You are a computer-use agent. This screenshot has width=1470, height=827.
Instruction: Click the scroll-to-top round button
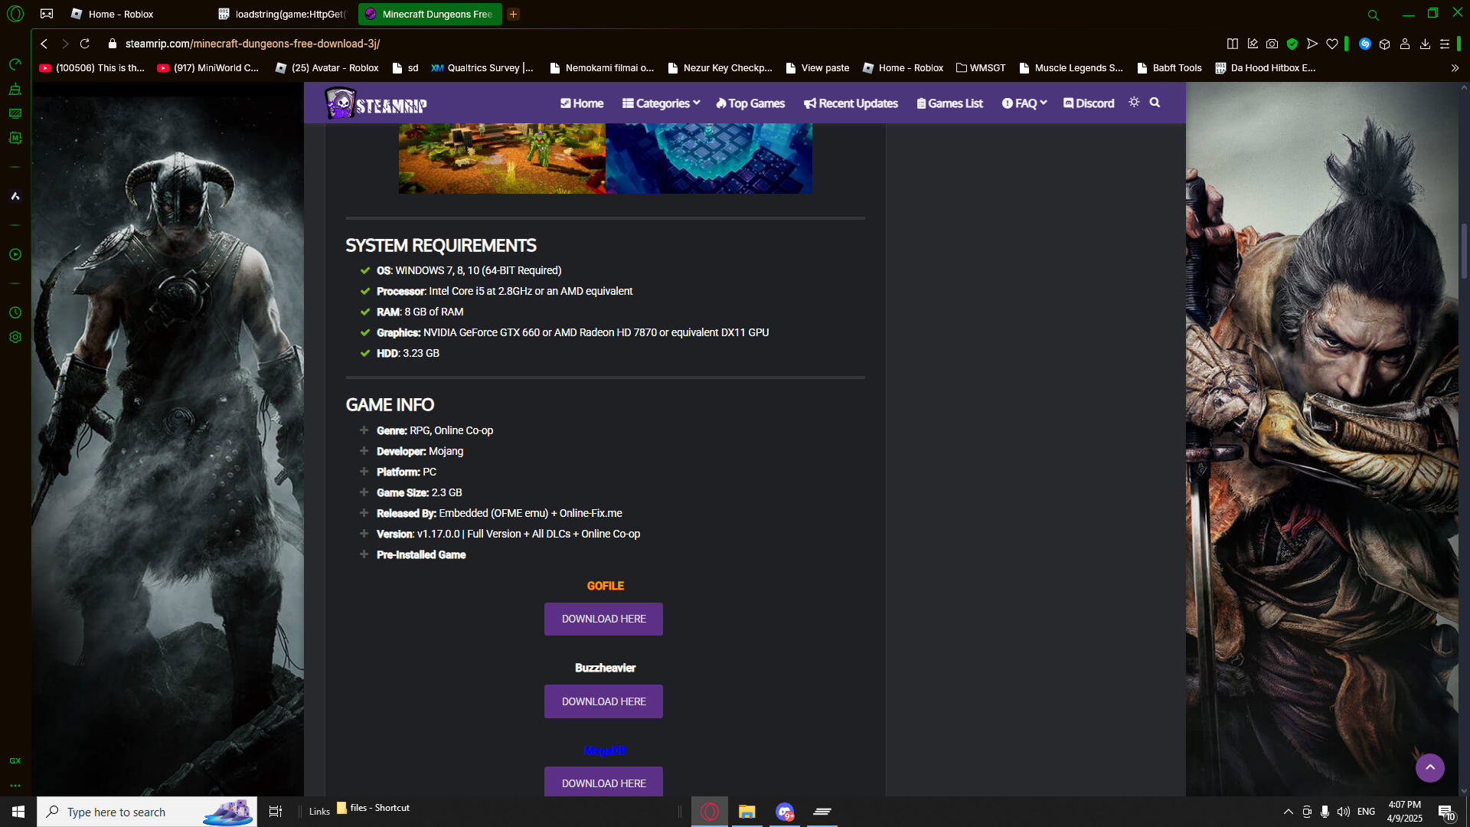pyautogui.click(x=1429, y=767)
